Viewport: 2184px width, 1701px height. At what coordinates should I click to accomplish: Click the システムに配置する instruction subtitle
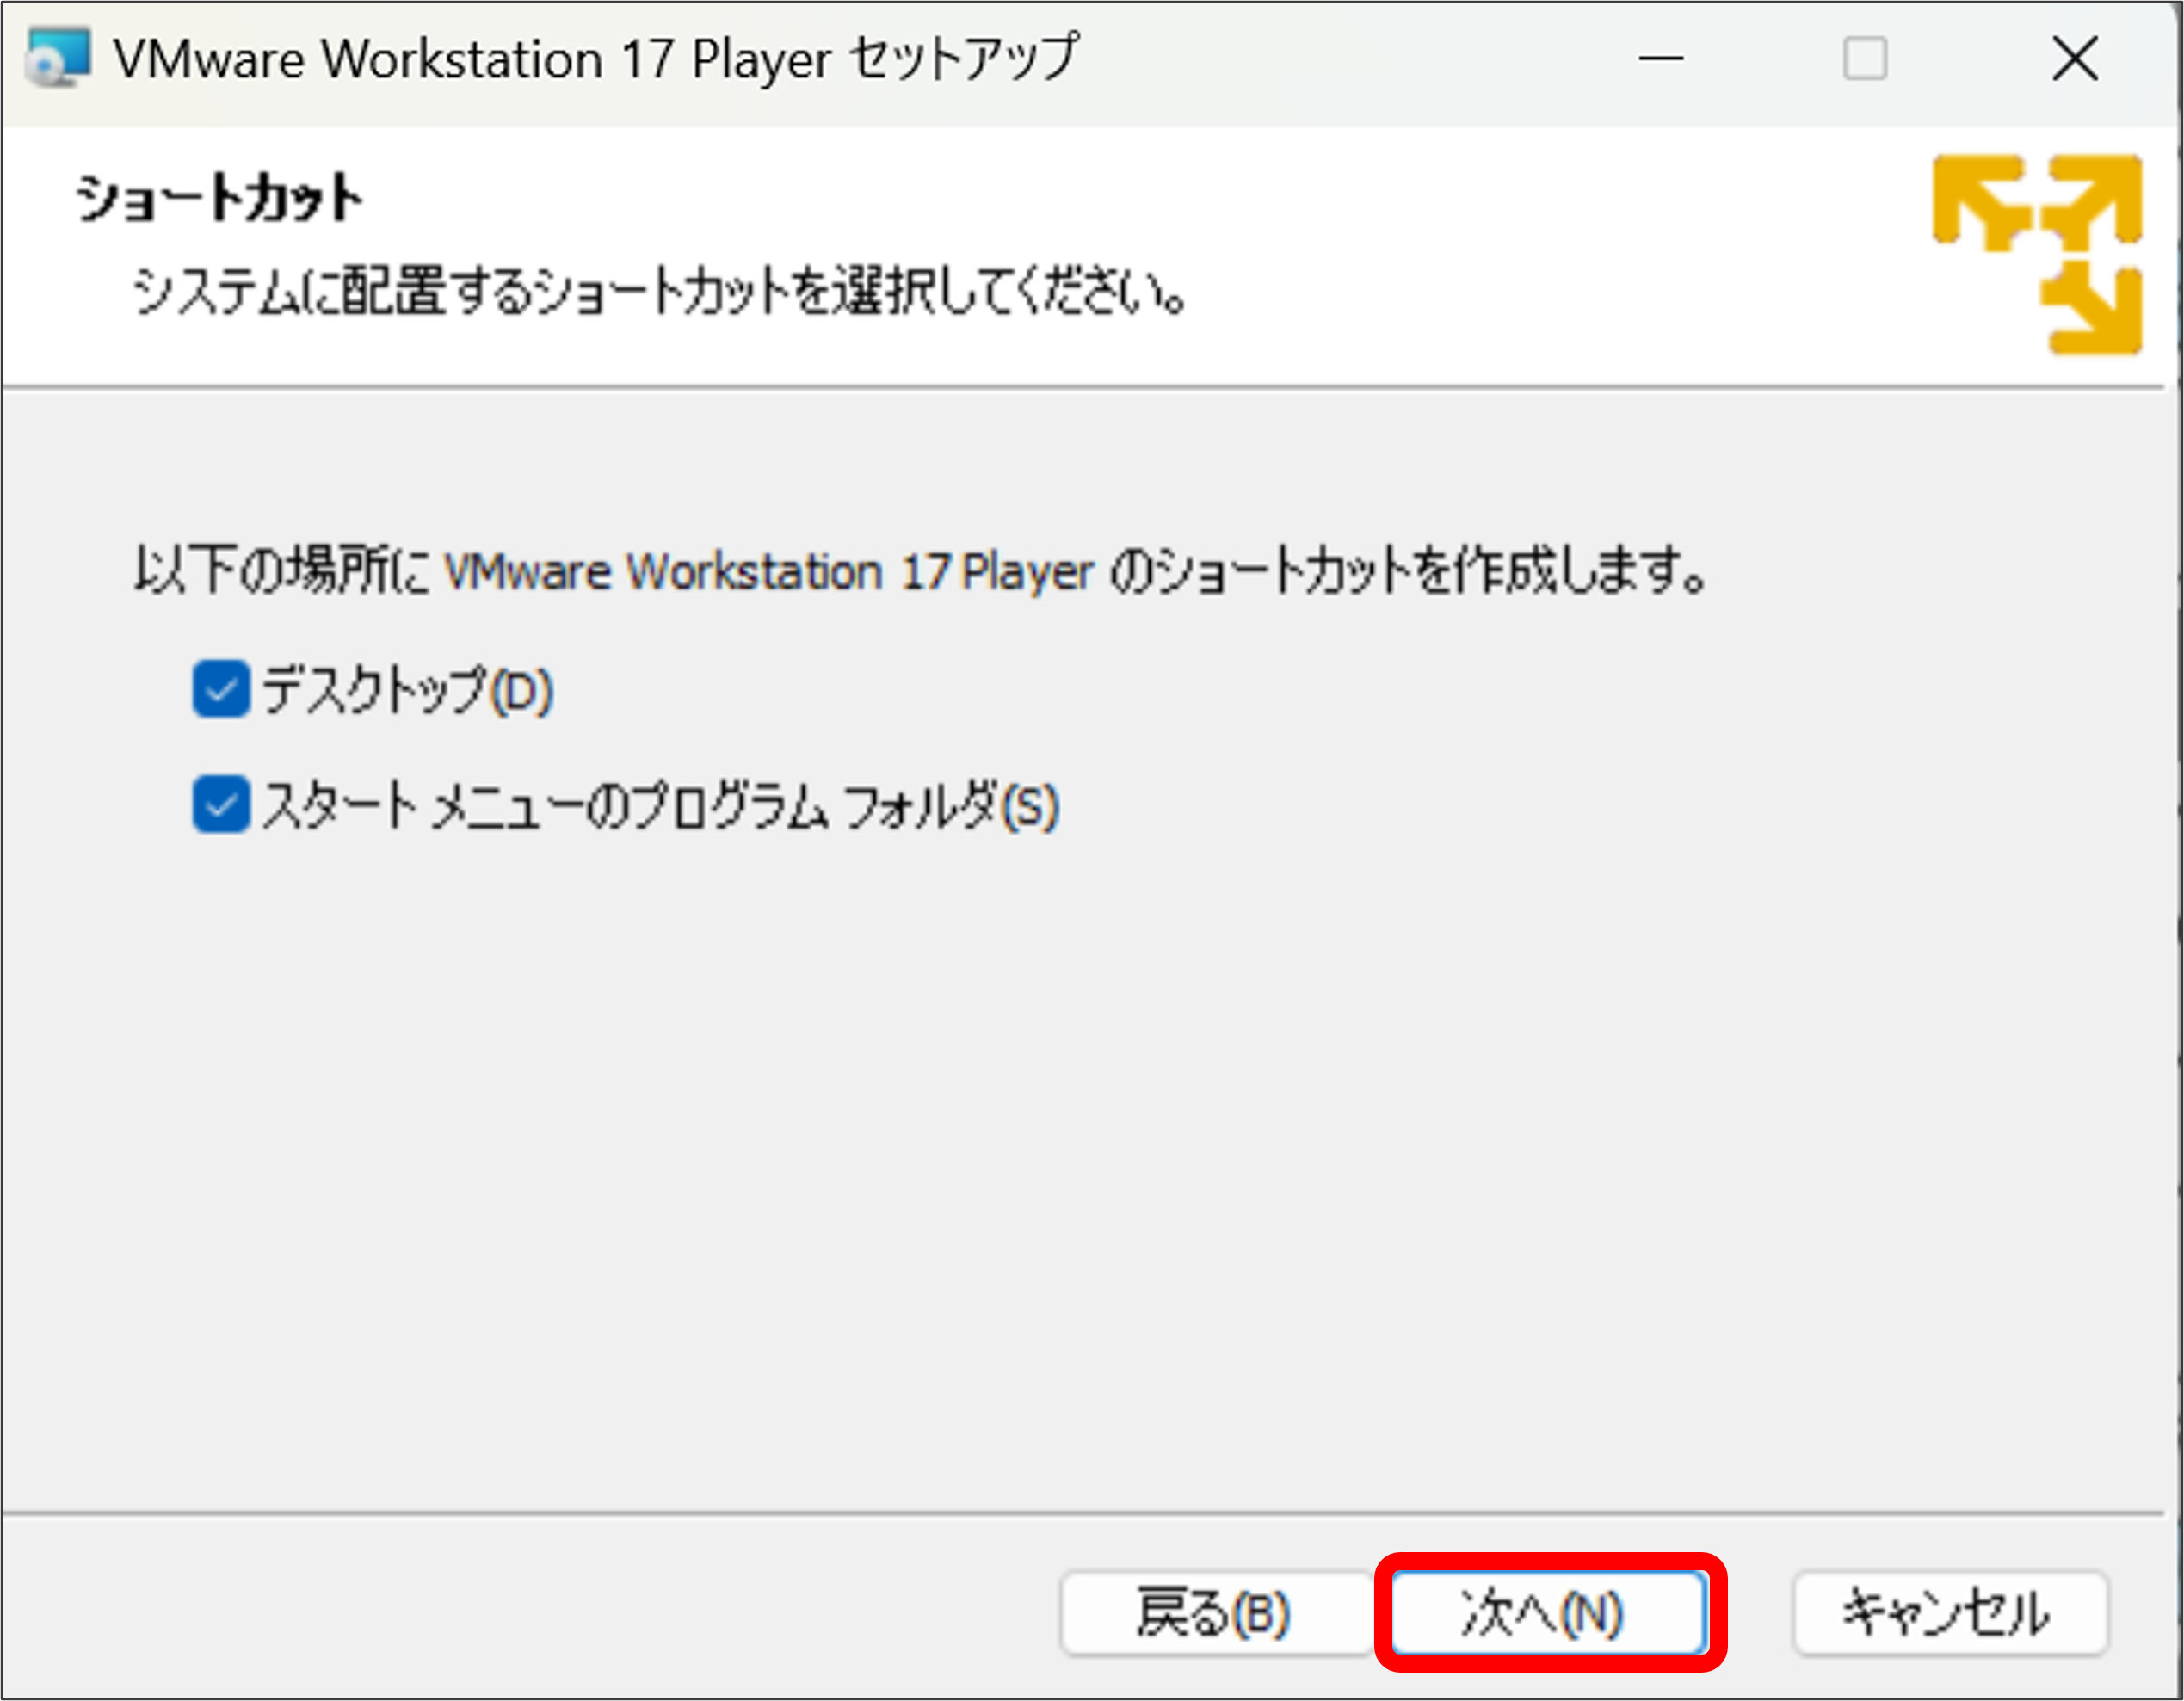click(x=660, y=293)
